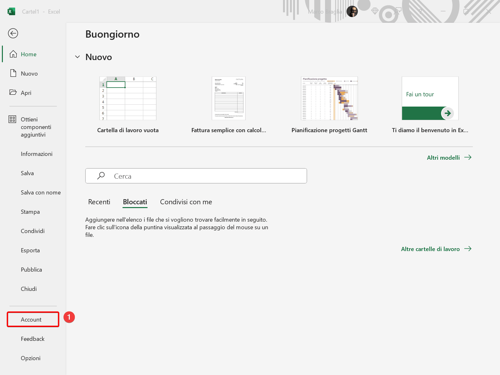Open Altre cartelle di lavoro link

430,249
